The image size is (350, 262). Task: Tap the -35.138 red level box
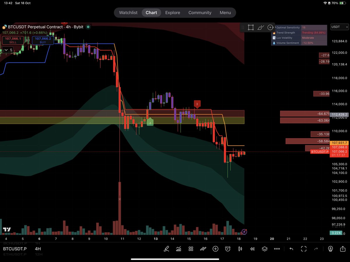click(320, 134)
